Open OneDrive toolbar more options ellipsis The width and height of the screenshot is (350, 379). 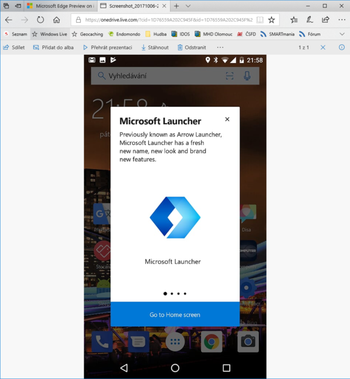point(220,47)
